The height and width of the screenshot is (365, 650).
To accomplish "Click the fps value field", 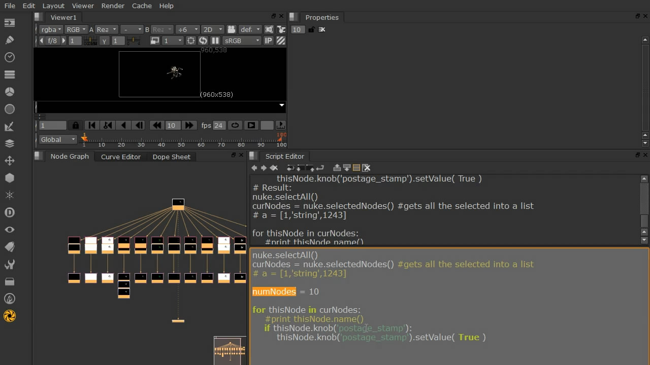I will [x=219, y=125].
